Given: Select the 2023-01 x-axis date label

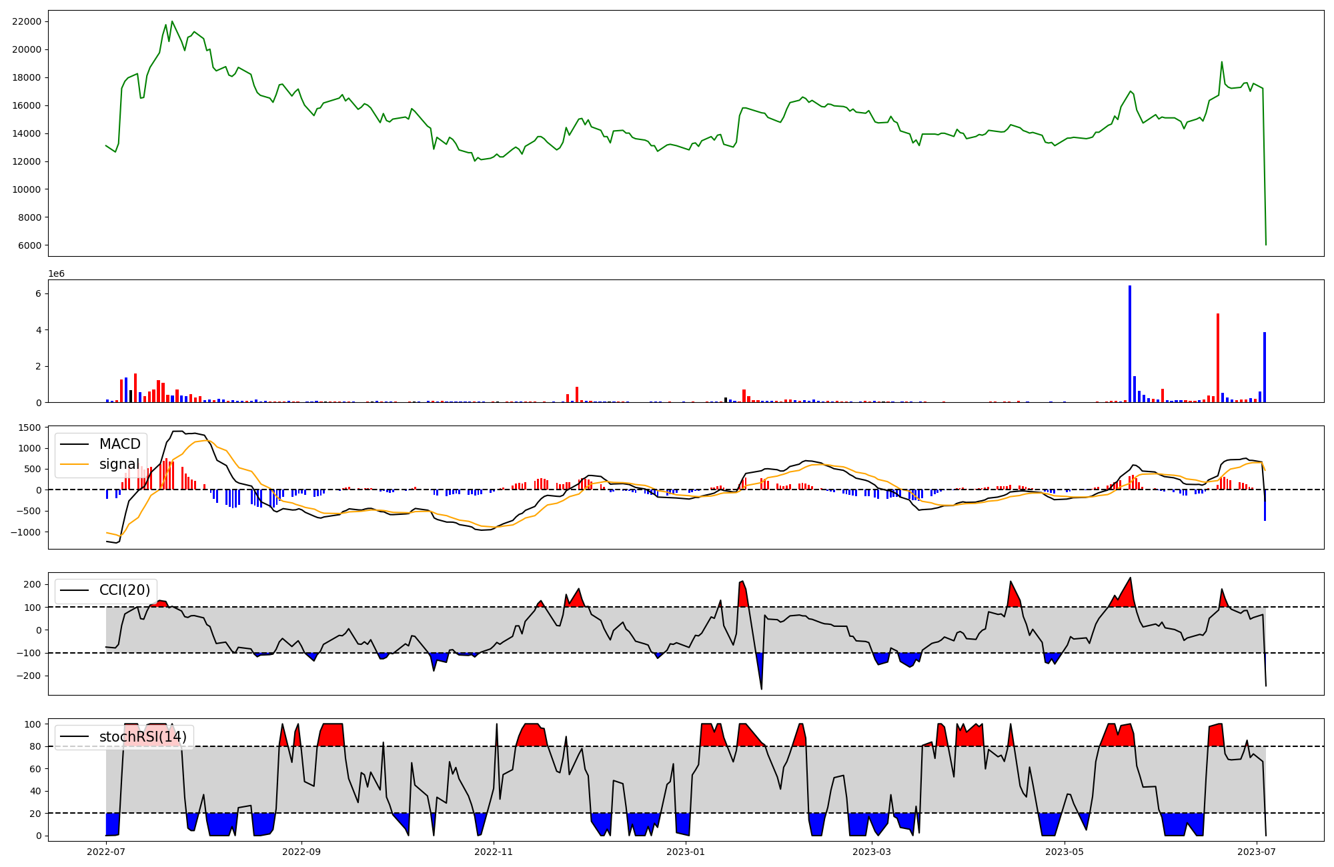Looking at the screenshot, I should 686,852.
